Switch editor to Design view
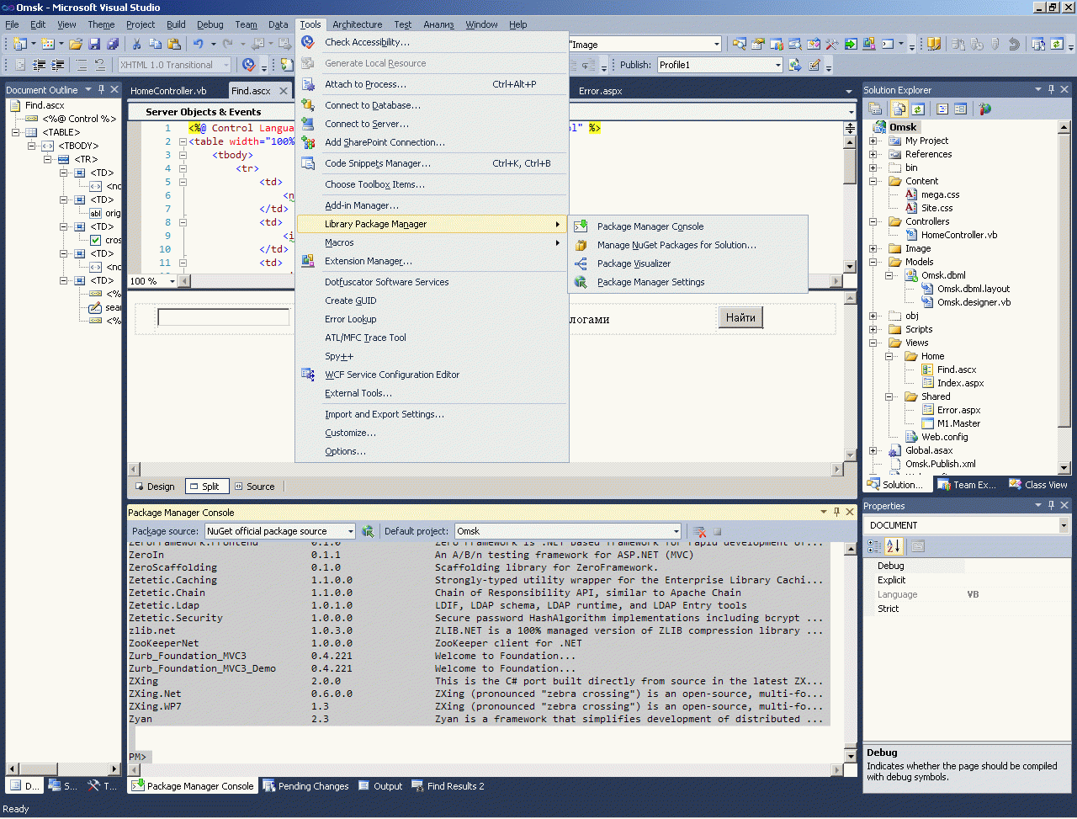This screenshot has height=819, width=1077. pyautogui.click(x=156, y=487)
